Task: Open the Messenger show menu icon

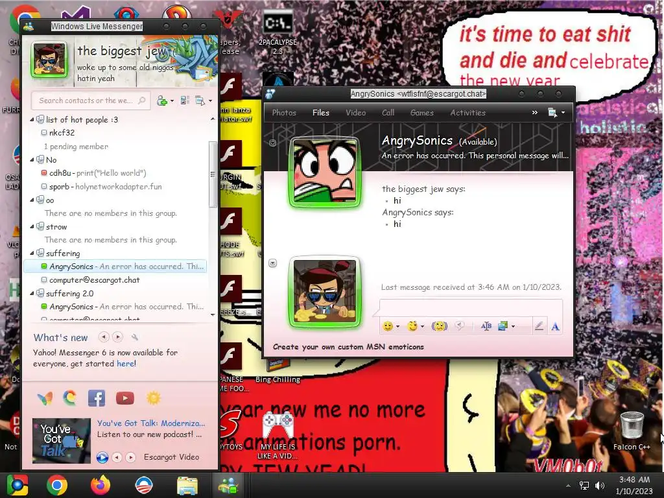Action: coord(200,101)
